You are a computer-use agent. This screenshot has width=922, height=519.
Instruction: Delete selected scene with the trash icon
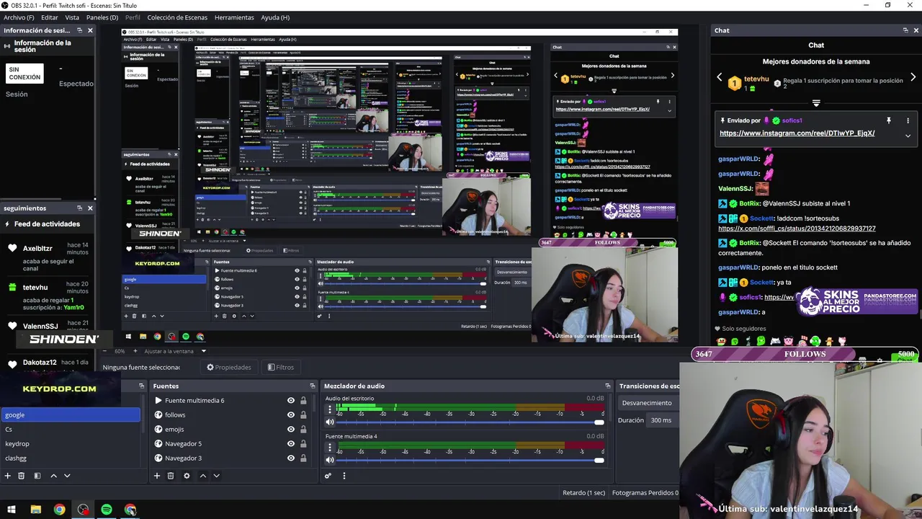pos(22,476)
